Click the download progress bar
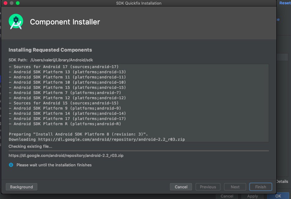The height and width of the screenshot is (199, 291). pyautogui.click(x=139, y=151)
